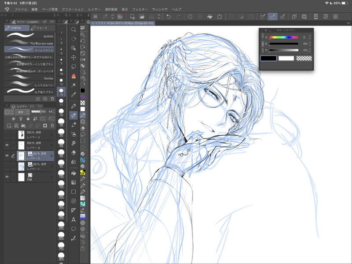352x264 pixels.
Task: Select the Operation object tool
Action: pyautogui.click(x=74, y=48)
